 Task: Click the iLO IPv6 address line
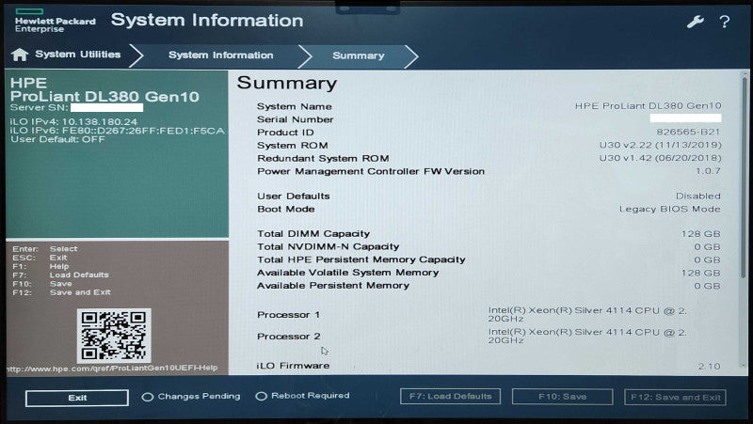(117, 131)
